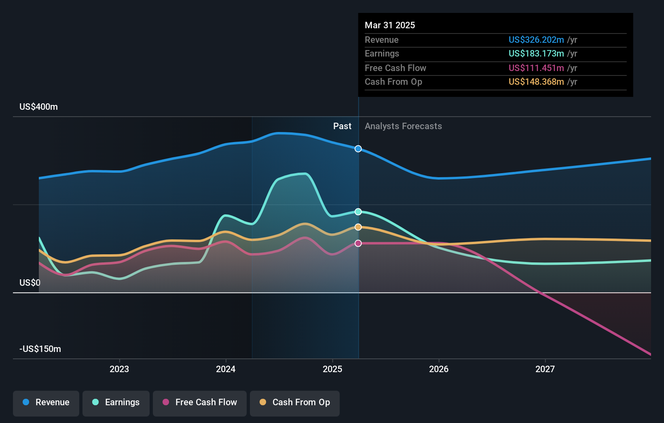The width and height of the screenshot is (664, 423).
Task: Click the US$400m y-axis label
Action: click(38, 107)
